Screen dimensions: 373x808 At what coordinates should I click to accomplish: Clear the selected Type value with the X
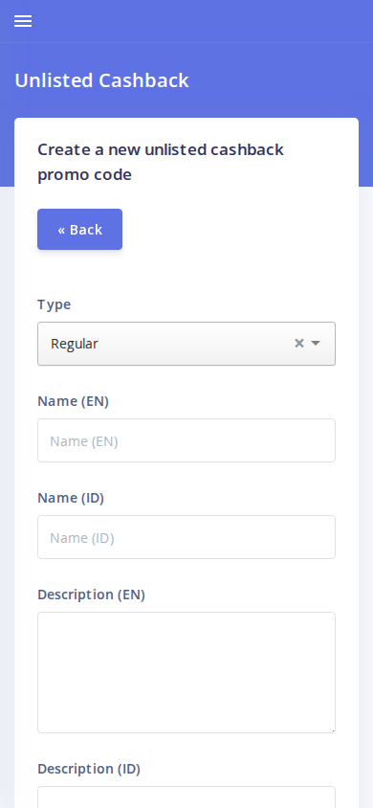(299, 343)
